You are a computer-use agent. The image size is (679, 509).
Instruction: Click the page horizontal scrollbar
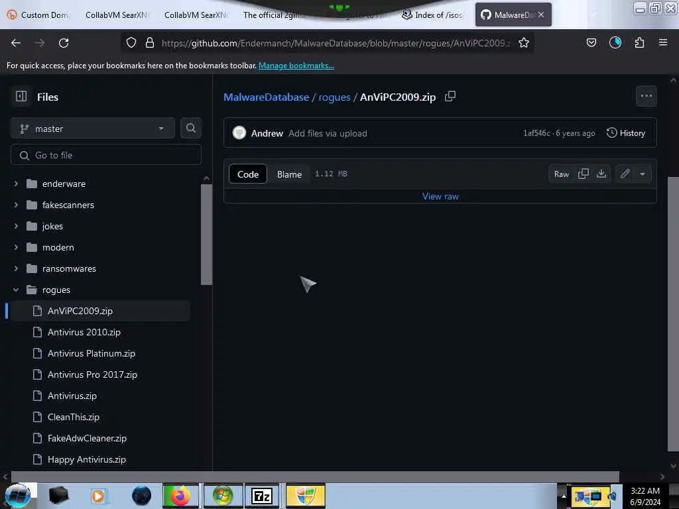[x=315, y=477]
